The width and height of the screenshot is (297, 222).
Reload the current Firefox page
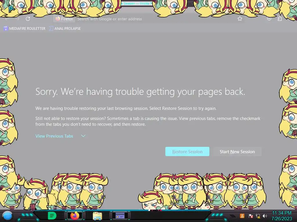point(28,19)
